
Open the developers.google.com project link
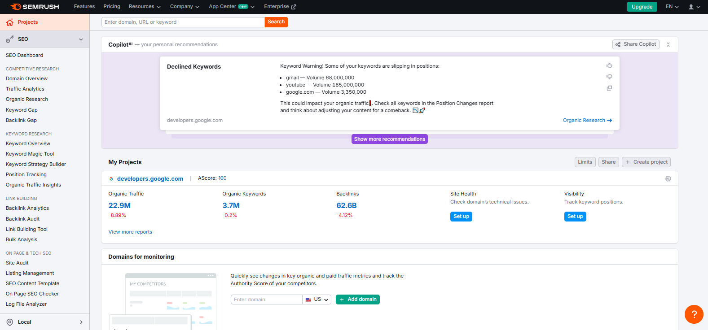150,178
